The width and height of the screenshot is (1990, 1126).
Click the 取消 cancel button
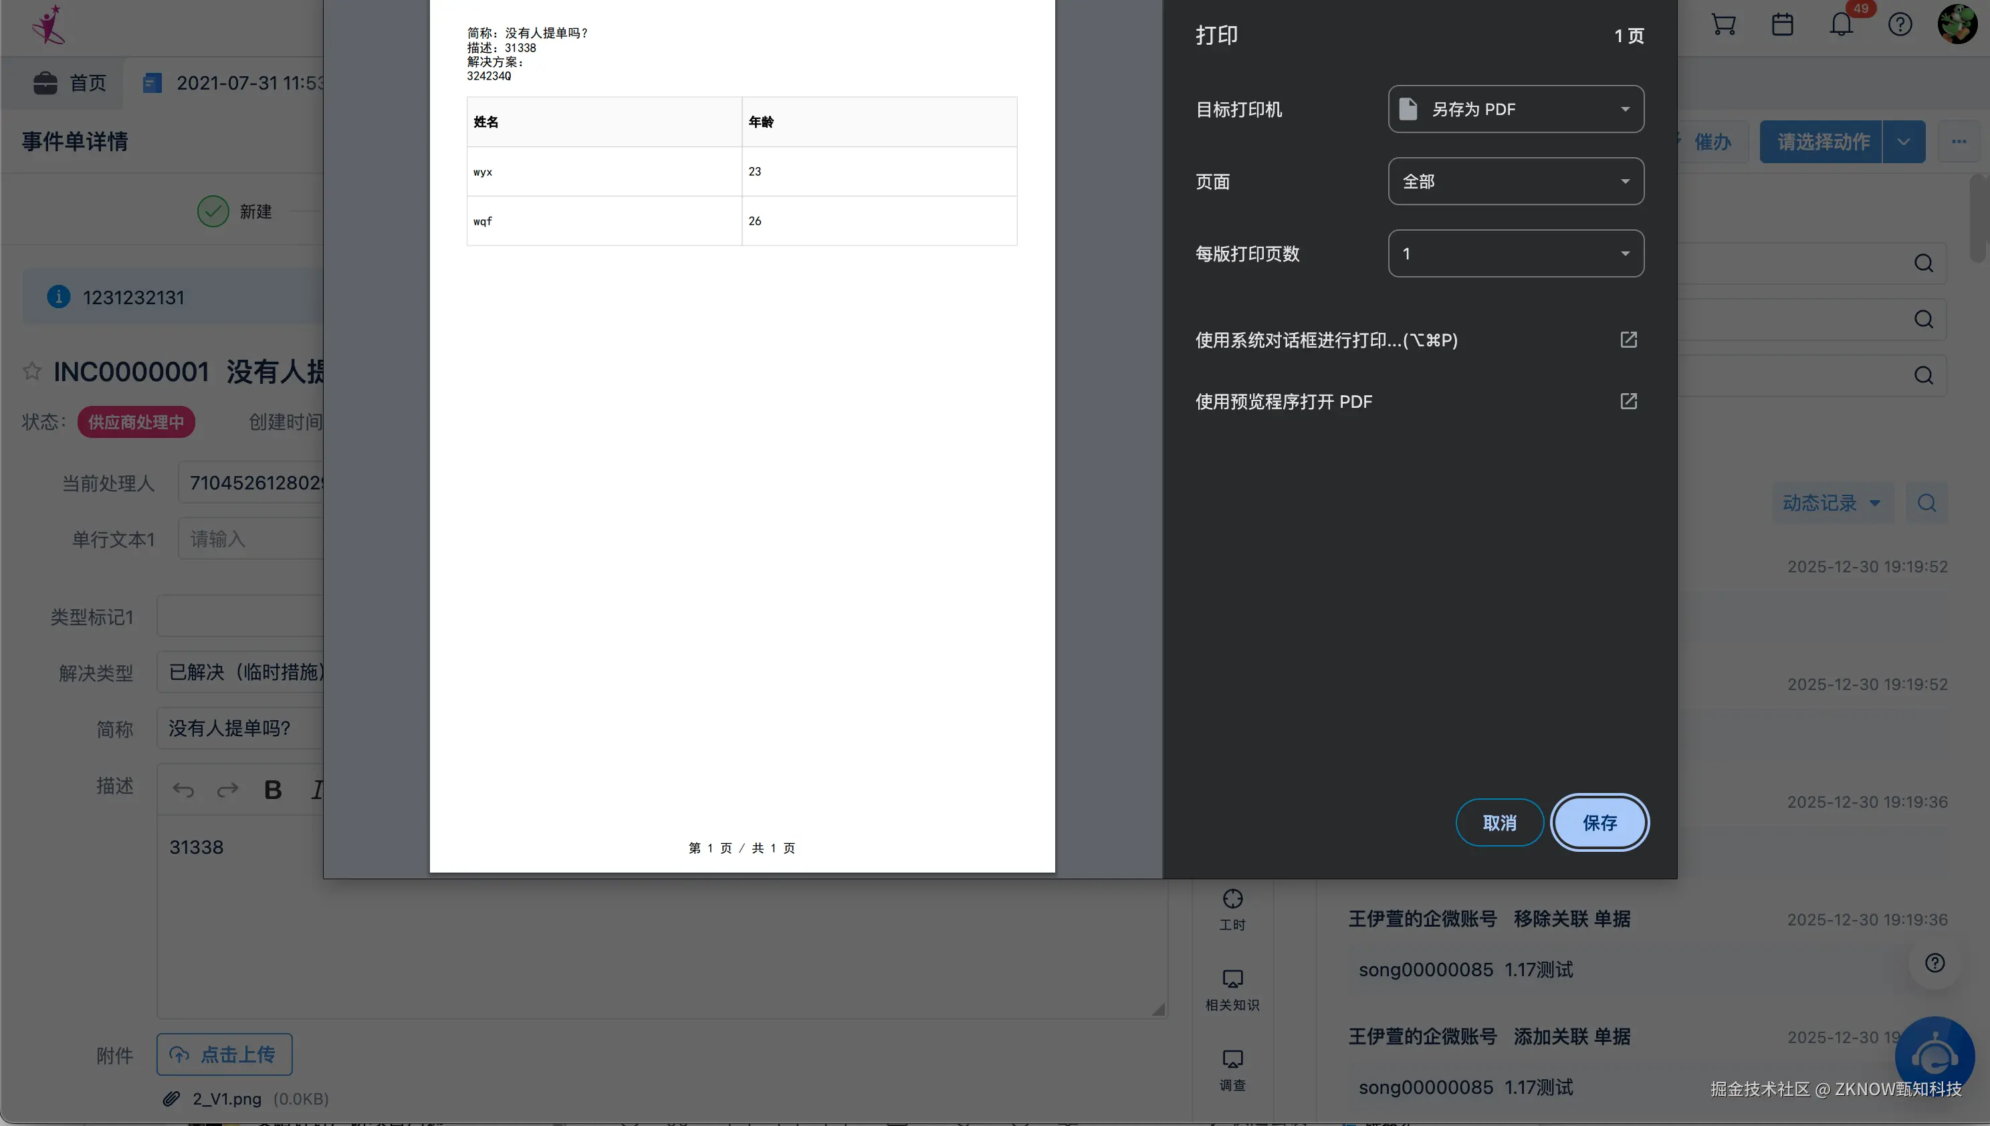coord(1500,823)
